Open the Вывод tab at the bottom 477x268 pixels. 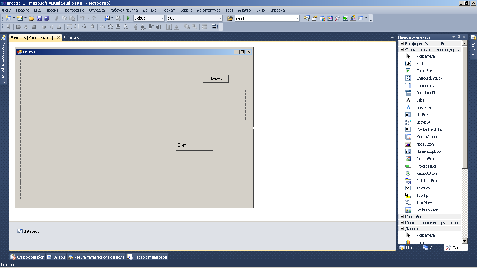(56, 257)
